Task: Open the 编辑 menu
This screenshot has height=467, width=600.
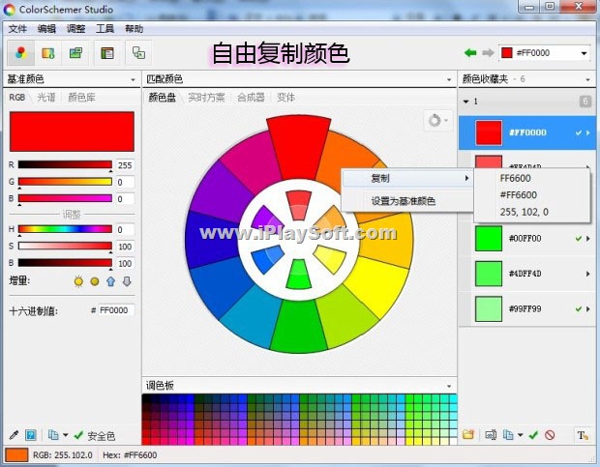Action: (46, 29)
